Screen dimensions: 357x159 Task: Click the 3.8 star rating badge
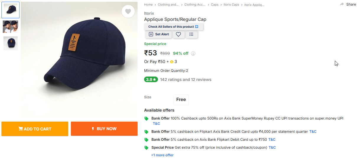[x=151, y=79]
